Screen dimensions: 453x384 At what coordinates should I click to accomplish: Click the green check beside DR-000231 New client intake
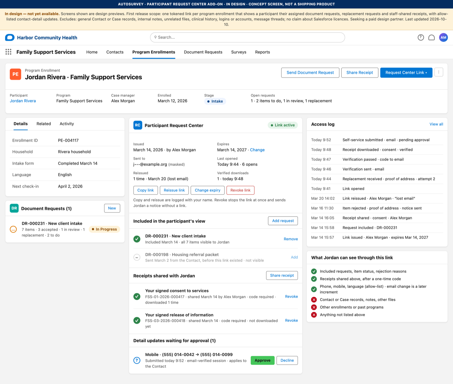click(x=137, y=239)
